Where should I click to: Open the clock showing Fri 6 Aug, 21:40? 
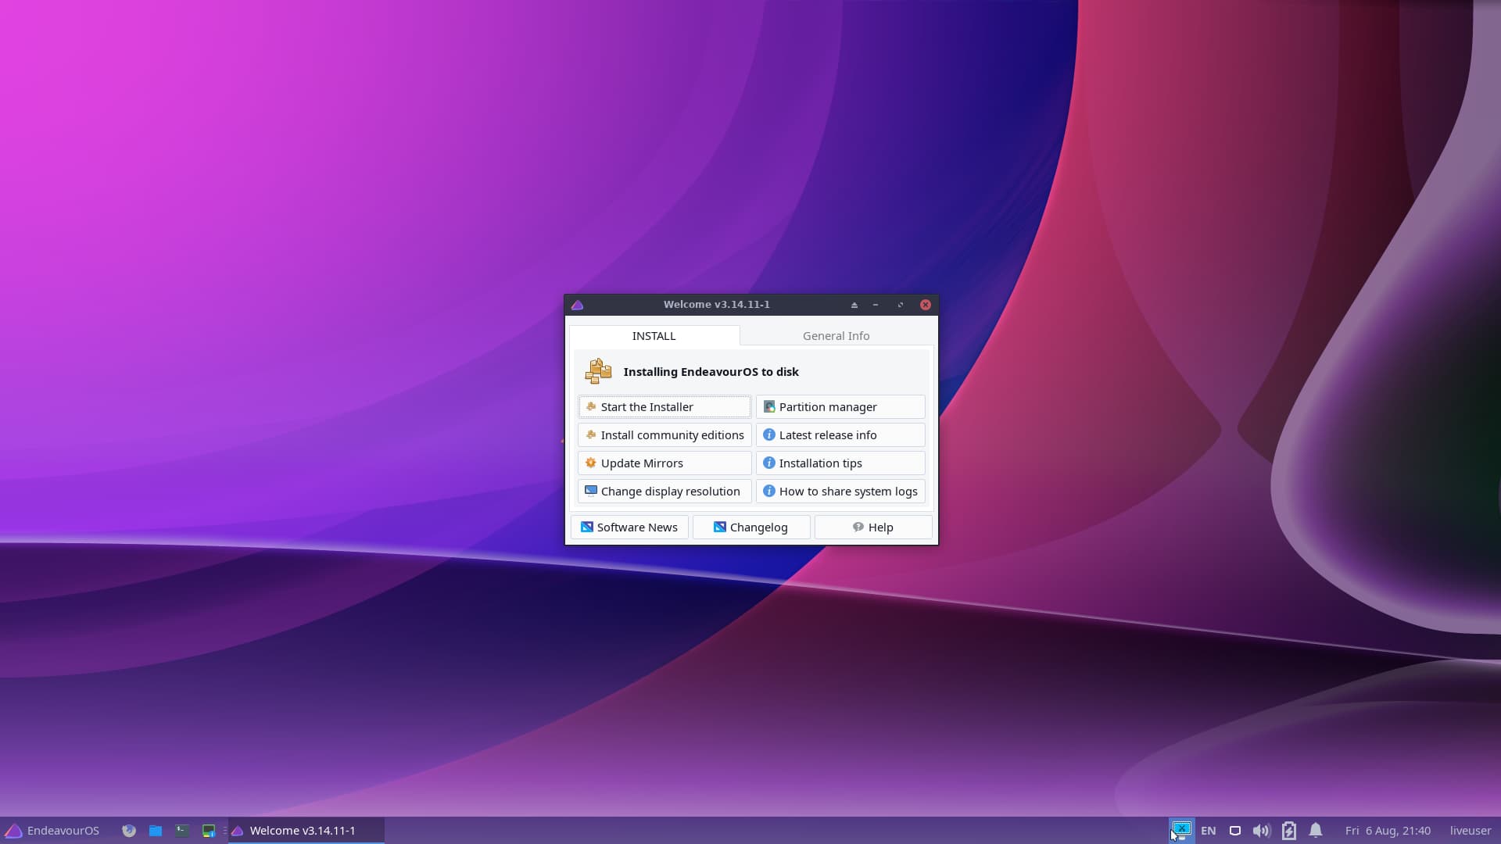click(1388, 831)
